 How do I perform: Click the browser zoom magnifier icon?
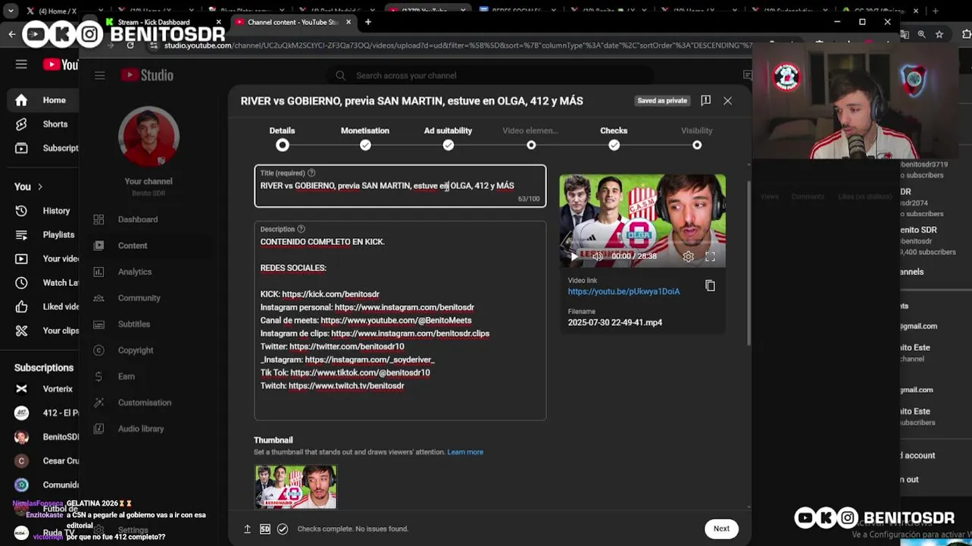click(x=921, y=34)
